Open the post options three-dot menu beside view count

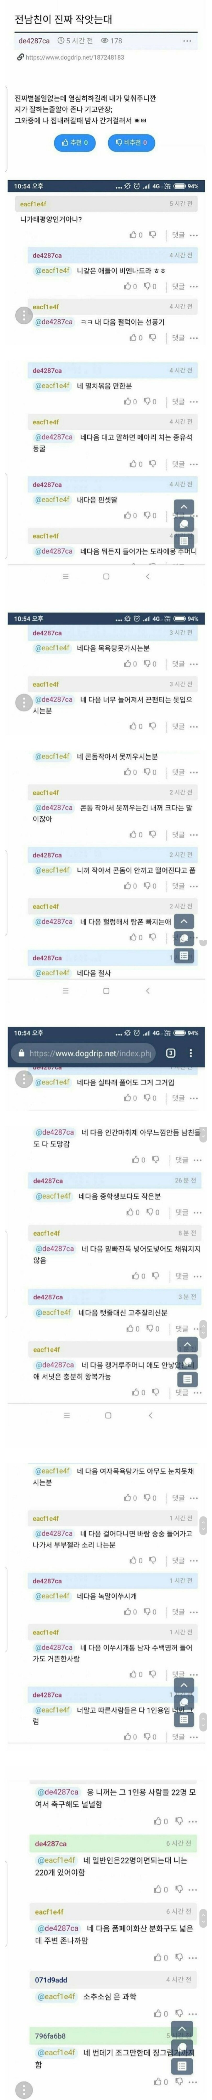point(188,40)
